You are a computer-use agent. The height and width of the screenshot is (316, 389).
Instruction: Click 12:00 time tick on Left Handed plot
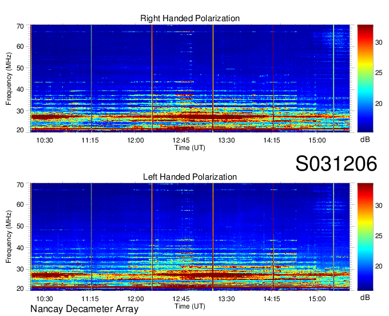[136, 299]
